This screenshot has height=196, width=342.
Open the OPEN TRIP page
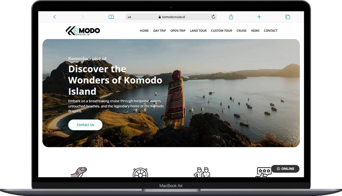tap(178, 31)
